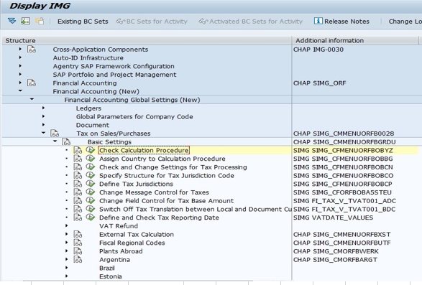Screen dimensions: 422x285
Task: Click the third toolbar icon with folder
Action: 40,21
